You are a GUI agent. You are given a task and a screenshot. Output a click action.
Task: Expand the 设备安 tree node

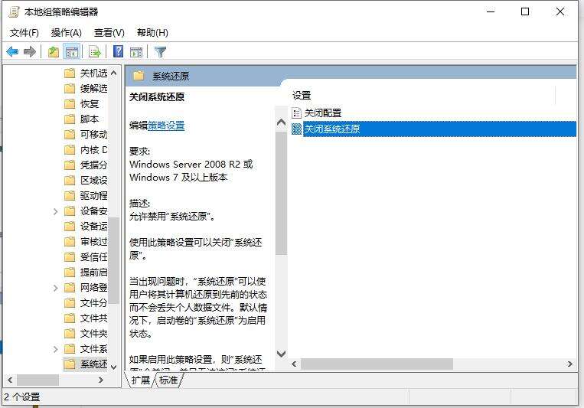[x=56, y=211]
